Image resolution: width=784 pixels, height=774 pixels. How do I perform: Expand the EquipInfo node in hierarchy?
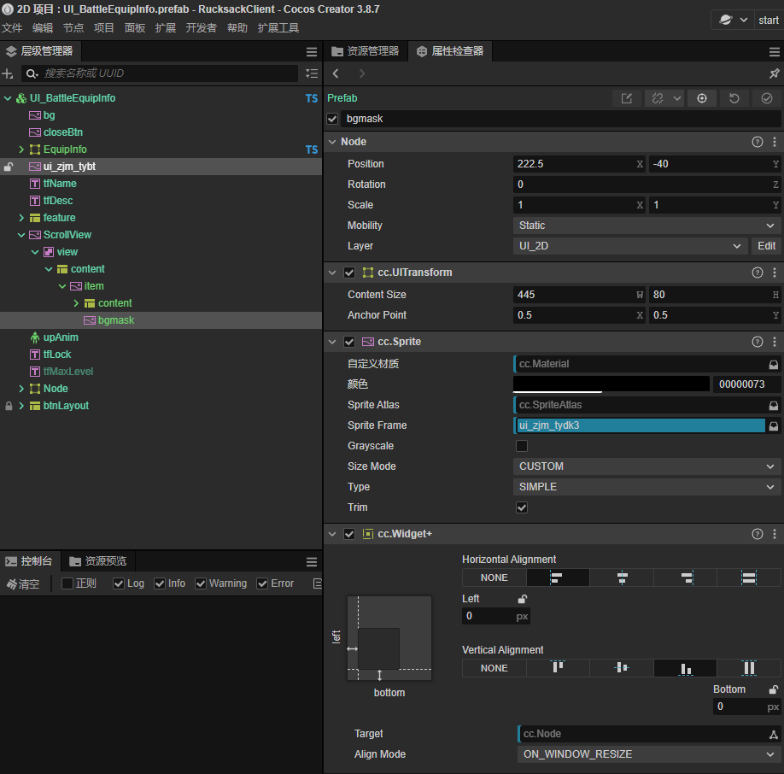click(21, 150)
